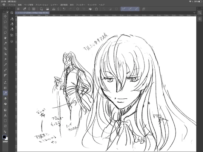Select the Eyedropper tool

click(x=5, y=65)
